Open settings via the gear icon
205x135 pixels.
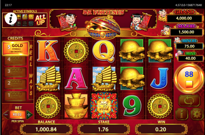pos(197,114)
